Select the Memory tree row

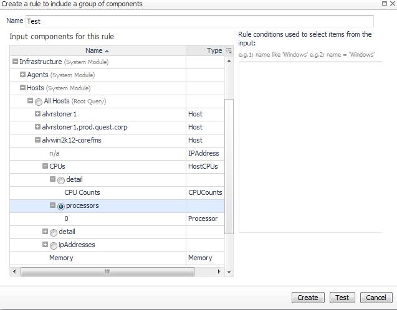tap(117, 258)
